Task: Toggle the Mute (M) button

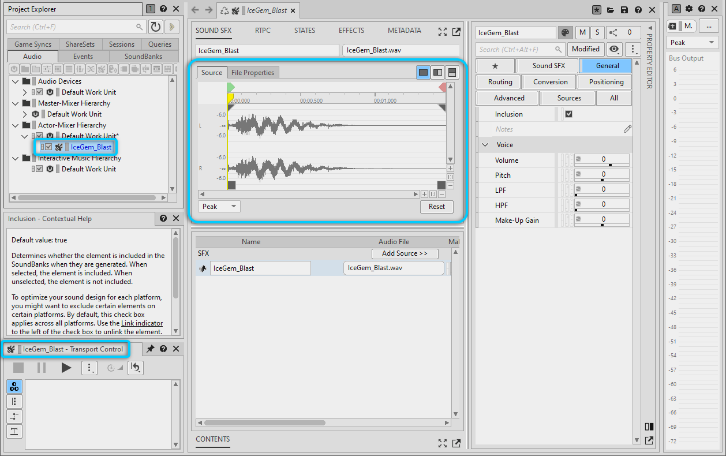Action: (582, 33)
